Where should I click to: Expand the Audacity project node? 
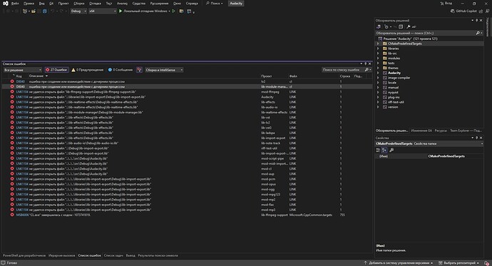(378, 73)
